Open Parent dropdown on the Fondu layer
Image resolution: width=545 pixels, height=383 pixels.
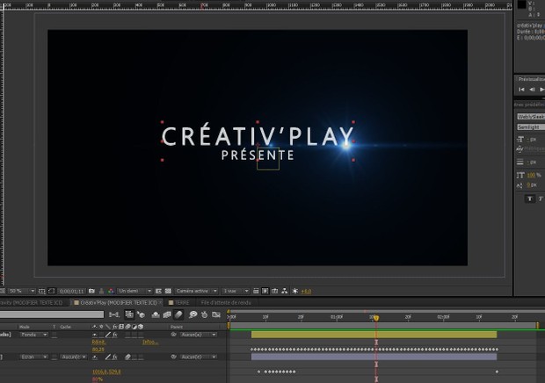point(199,335)
